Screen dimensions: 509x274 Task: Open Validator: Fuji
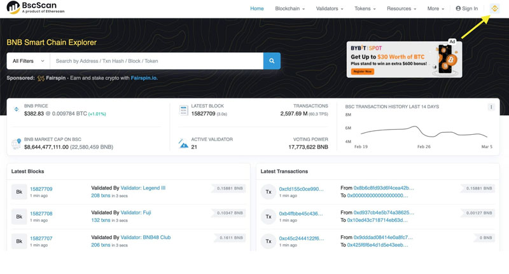[136, 212]
